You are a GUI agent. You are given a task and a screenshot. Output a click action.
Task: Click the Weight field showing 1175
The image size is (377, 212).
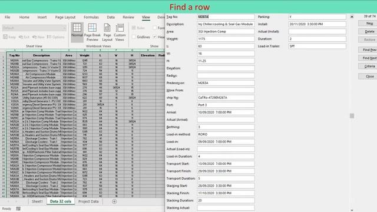[x=226, y=39]
